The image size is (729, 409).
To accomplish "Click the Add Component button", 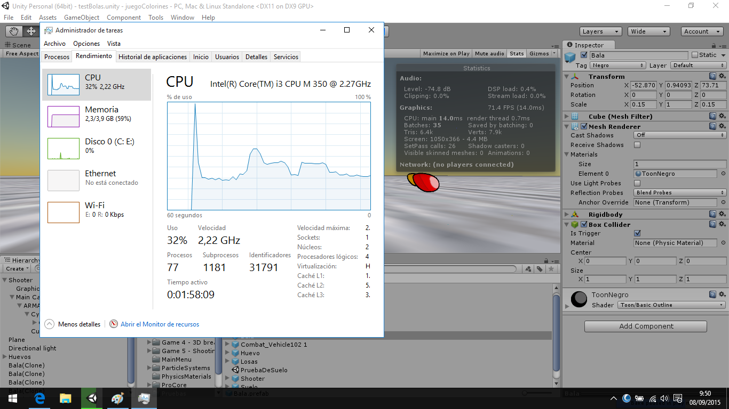I will tap(646, 326).
